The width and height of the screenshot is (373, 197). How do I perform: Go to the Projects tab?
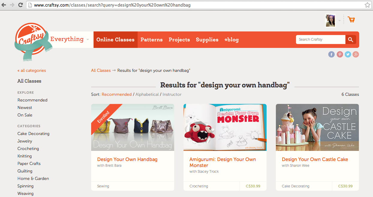click(x=179, y=40)
